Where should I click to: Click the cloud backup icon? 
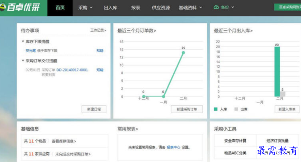click(216, 7)
